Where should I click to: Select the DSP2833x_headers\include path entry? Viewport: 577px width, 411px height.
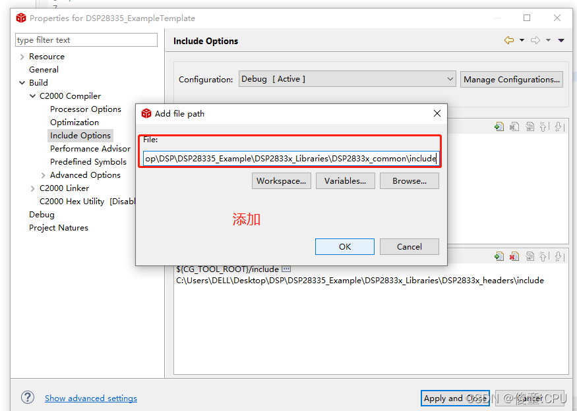[x=360, y=281]
